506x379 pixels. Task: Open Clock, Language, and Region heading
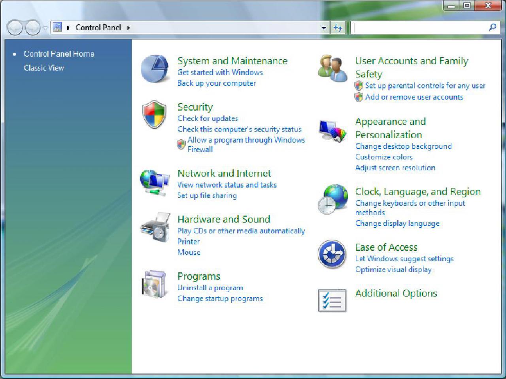point(418,192)
